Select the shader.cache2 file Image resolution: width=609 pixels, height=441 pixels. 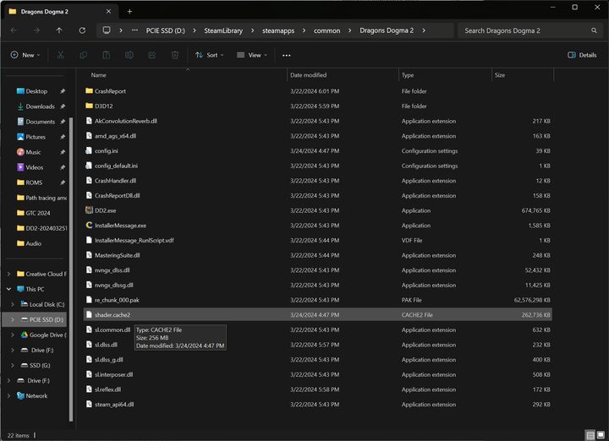[318, 315]
